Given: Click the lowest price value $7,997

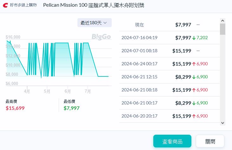Looking at the screenshot, I should click(71, 108).
